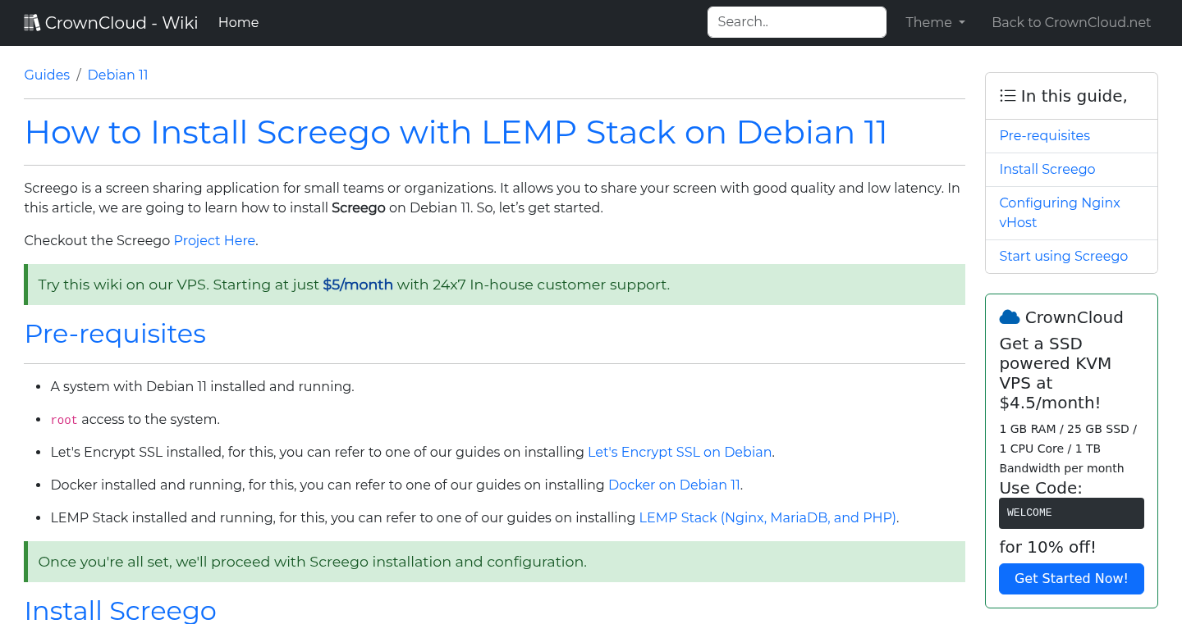Click the 'Use Code:' label
Screen dimensions: 1182x624
click(1040, 489)
